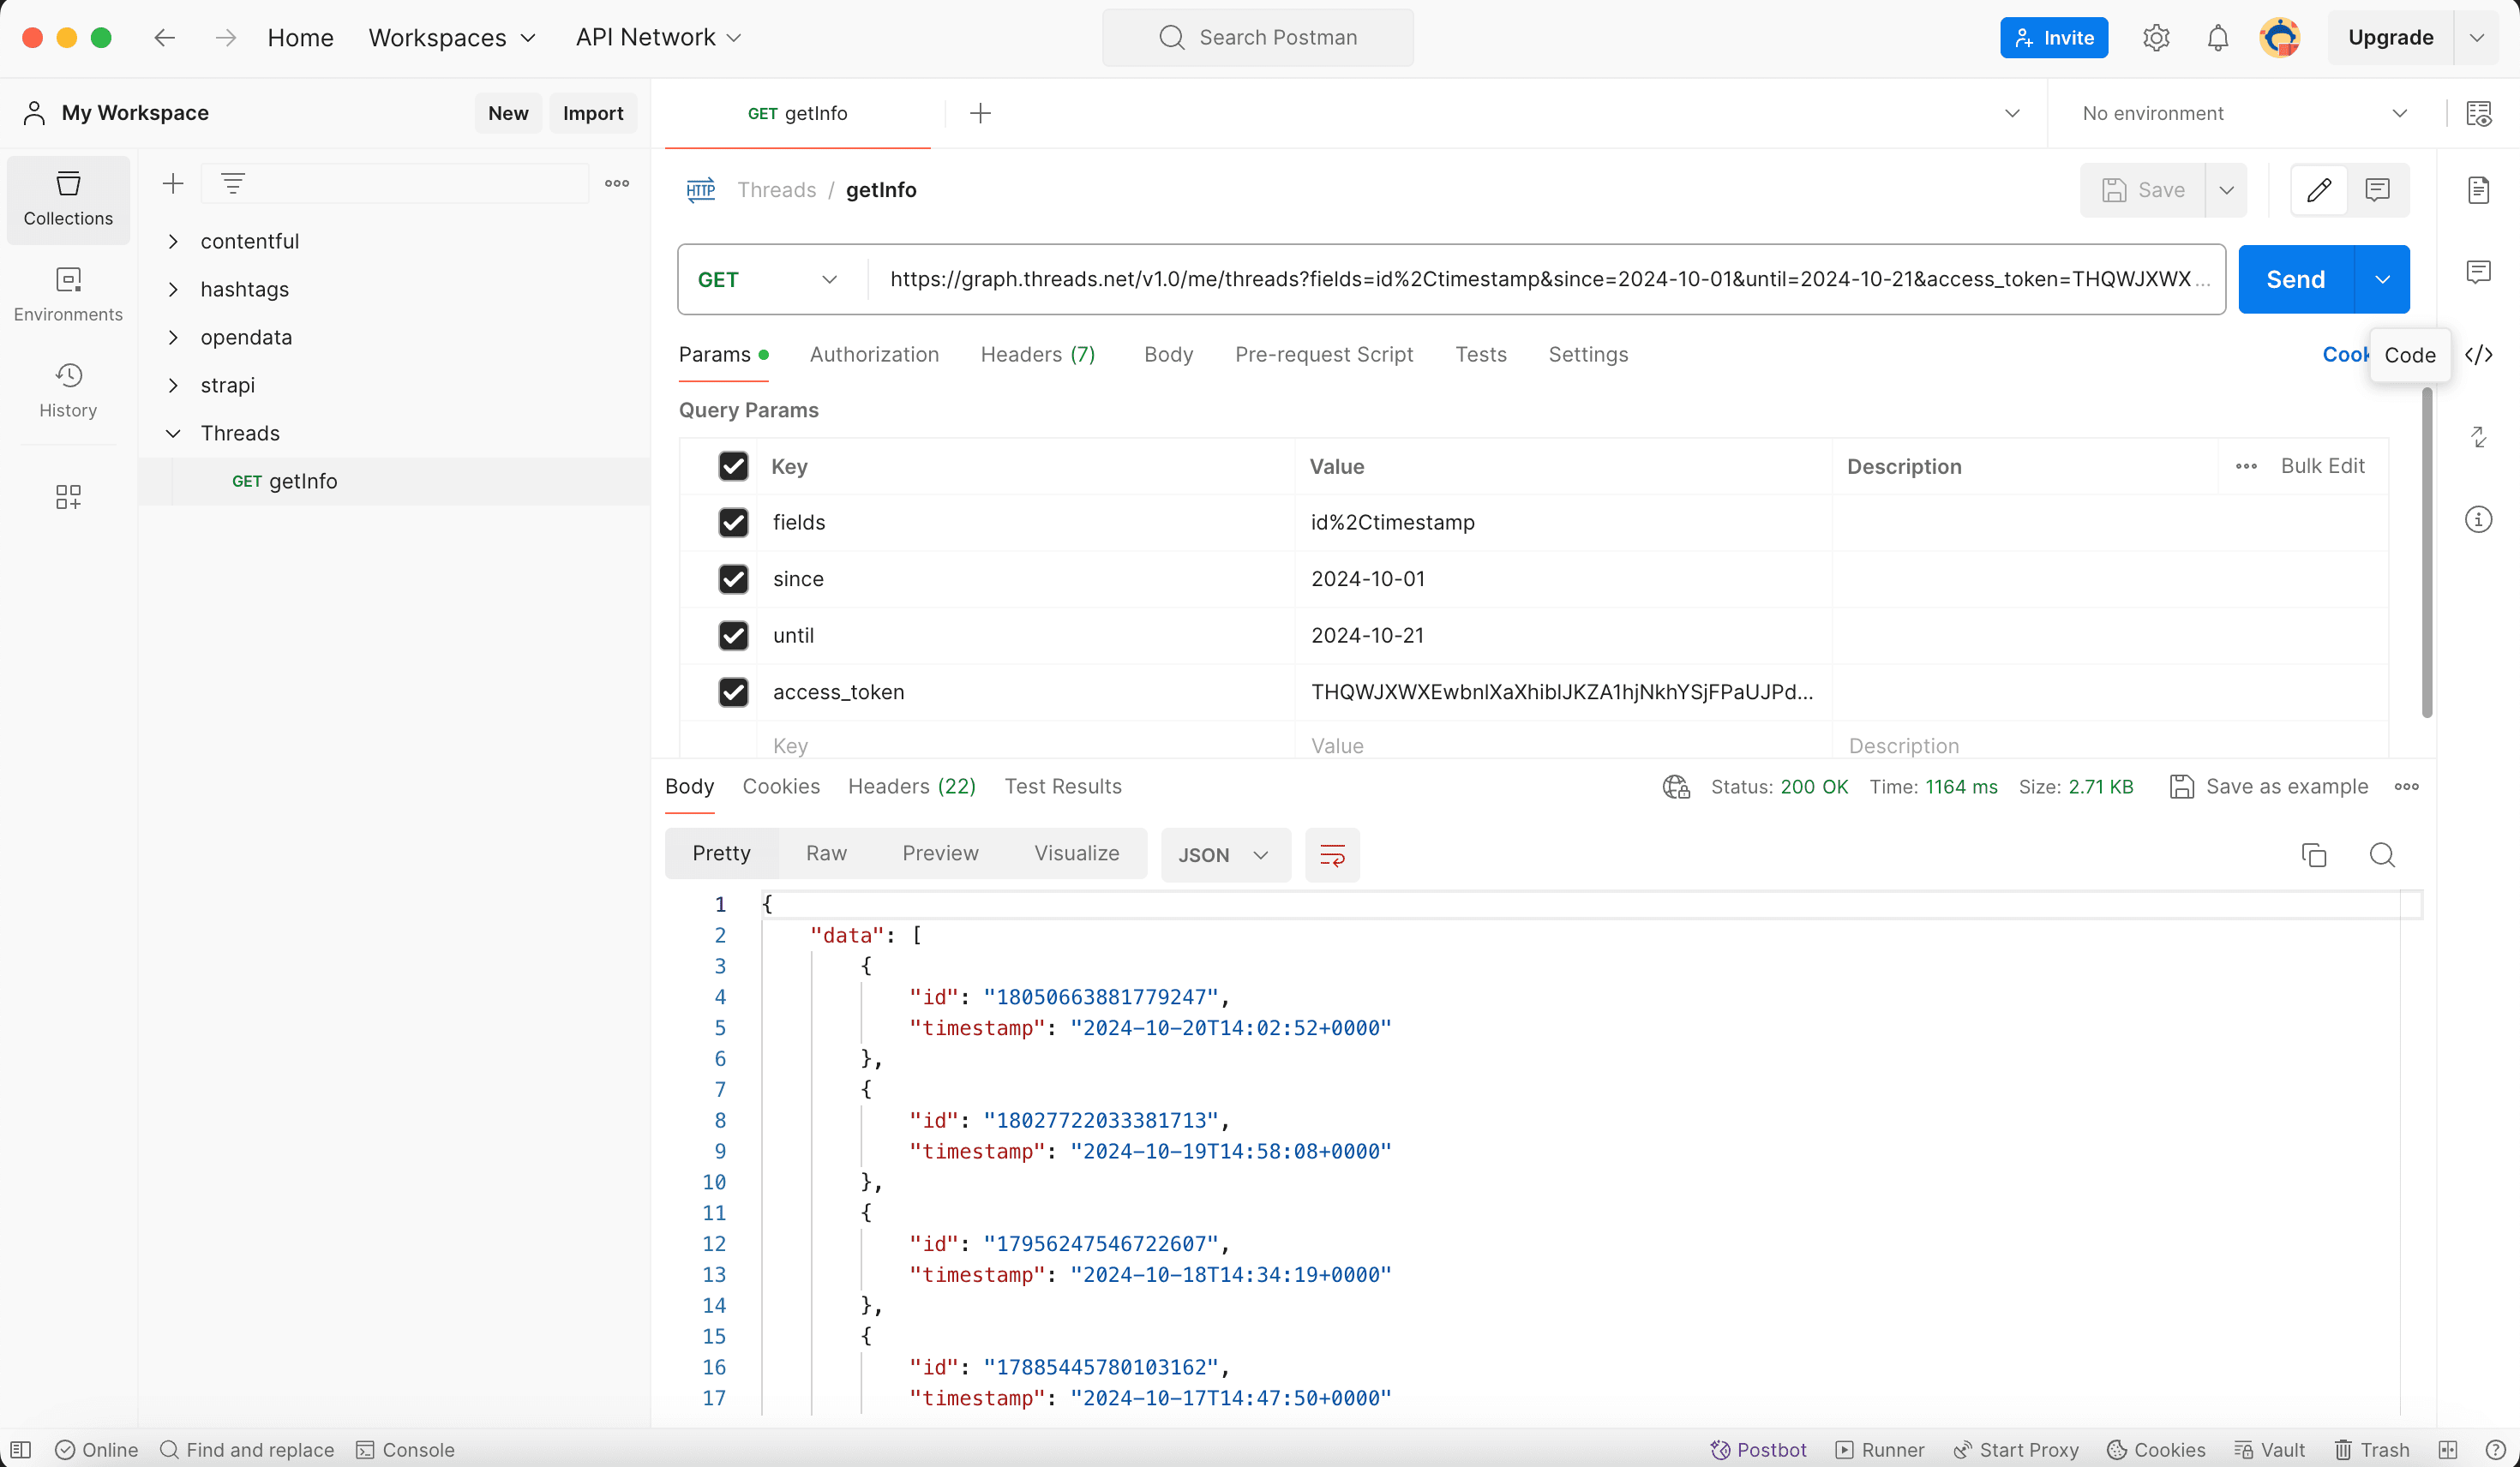Open the Runner from the status bar
2520x1467 pixels.
1879,1450
